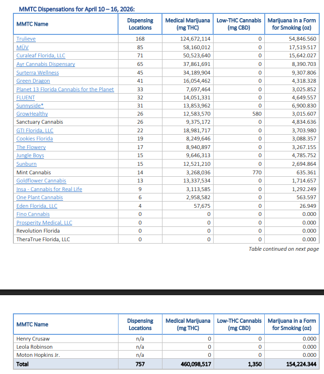Screen dimensions: 324x374
Task: Select Sunnyside's 6,900.830 oz value
Action: coord(304,106)
